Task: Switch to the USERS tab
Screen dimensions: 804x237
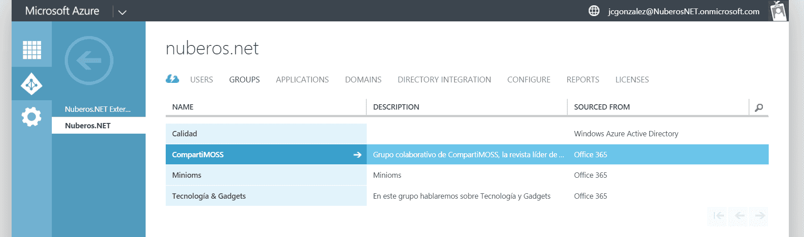Action: point(201,80)
